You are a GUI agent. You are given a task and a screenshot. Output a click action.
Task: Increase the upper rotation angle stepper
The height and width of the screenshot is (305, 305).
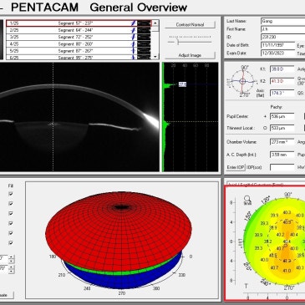click(11, 257)
